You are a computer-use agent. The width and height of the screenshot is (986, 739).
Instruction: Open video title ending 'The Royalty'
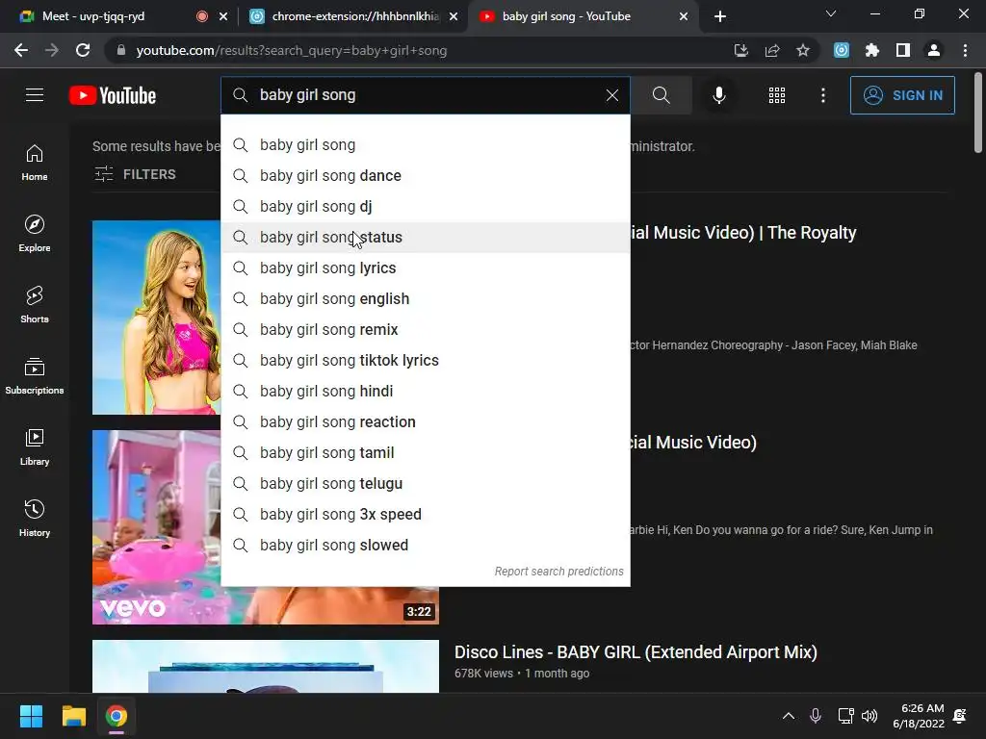point(743,233)
